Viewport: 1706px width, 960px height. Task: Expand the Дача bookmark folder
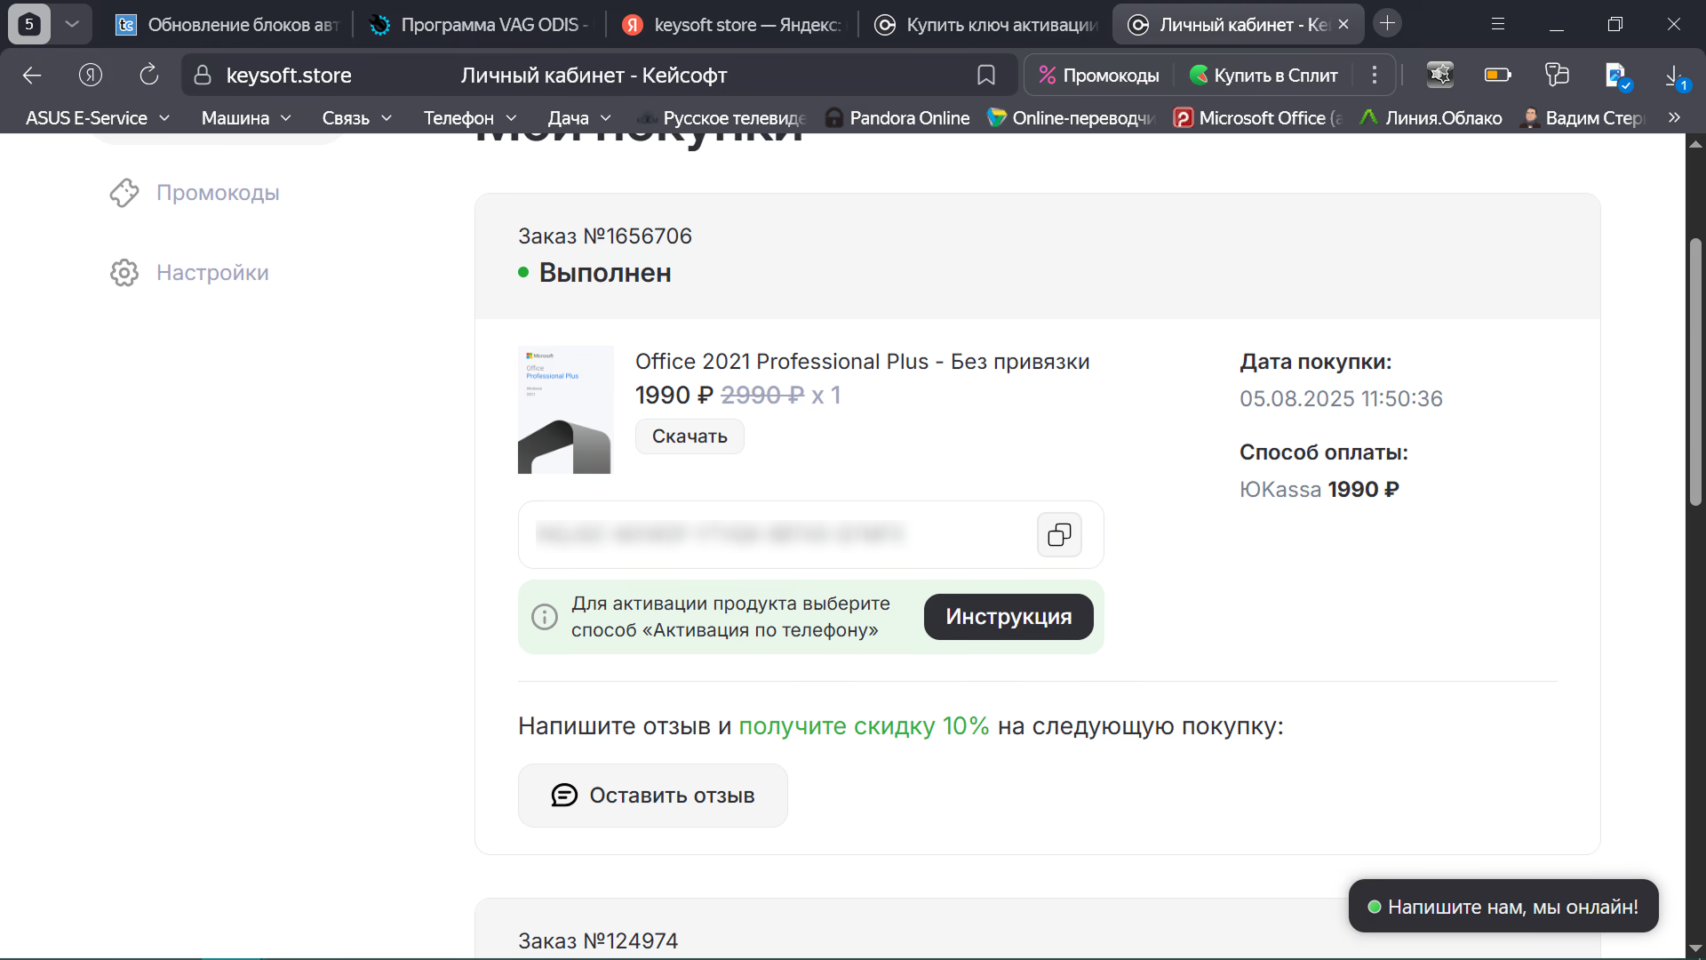click(x=579, y=118)
